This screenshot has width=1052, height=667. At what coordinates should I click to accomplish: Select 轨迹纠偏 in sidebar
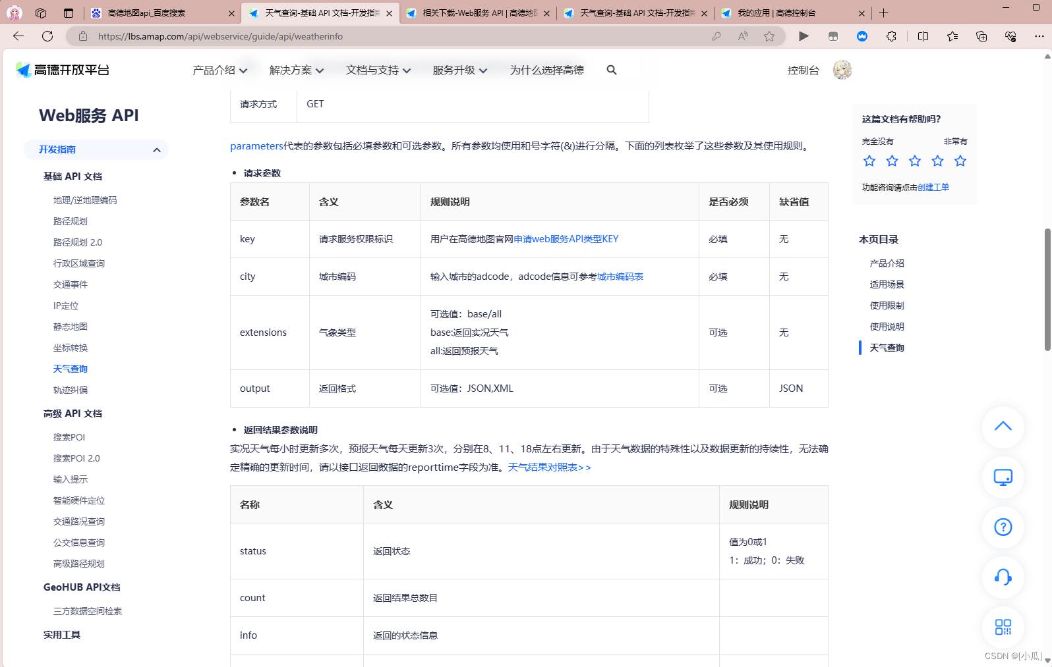(x=71, y=390)
